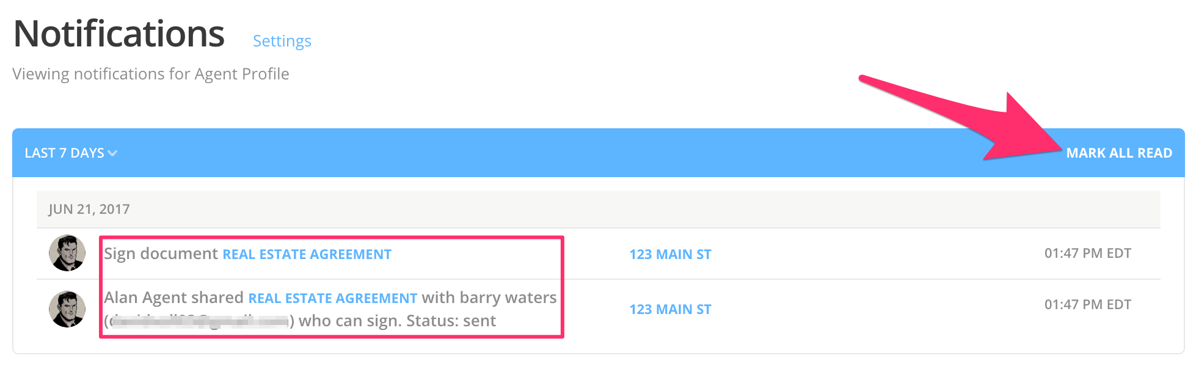Click the JUN 21, 2017 date header
The height and width of the screenshot is (369, 1196).
point(89,208)
